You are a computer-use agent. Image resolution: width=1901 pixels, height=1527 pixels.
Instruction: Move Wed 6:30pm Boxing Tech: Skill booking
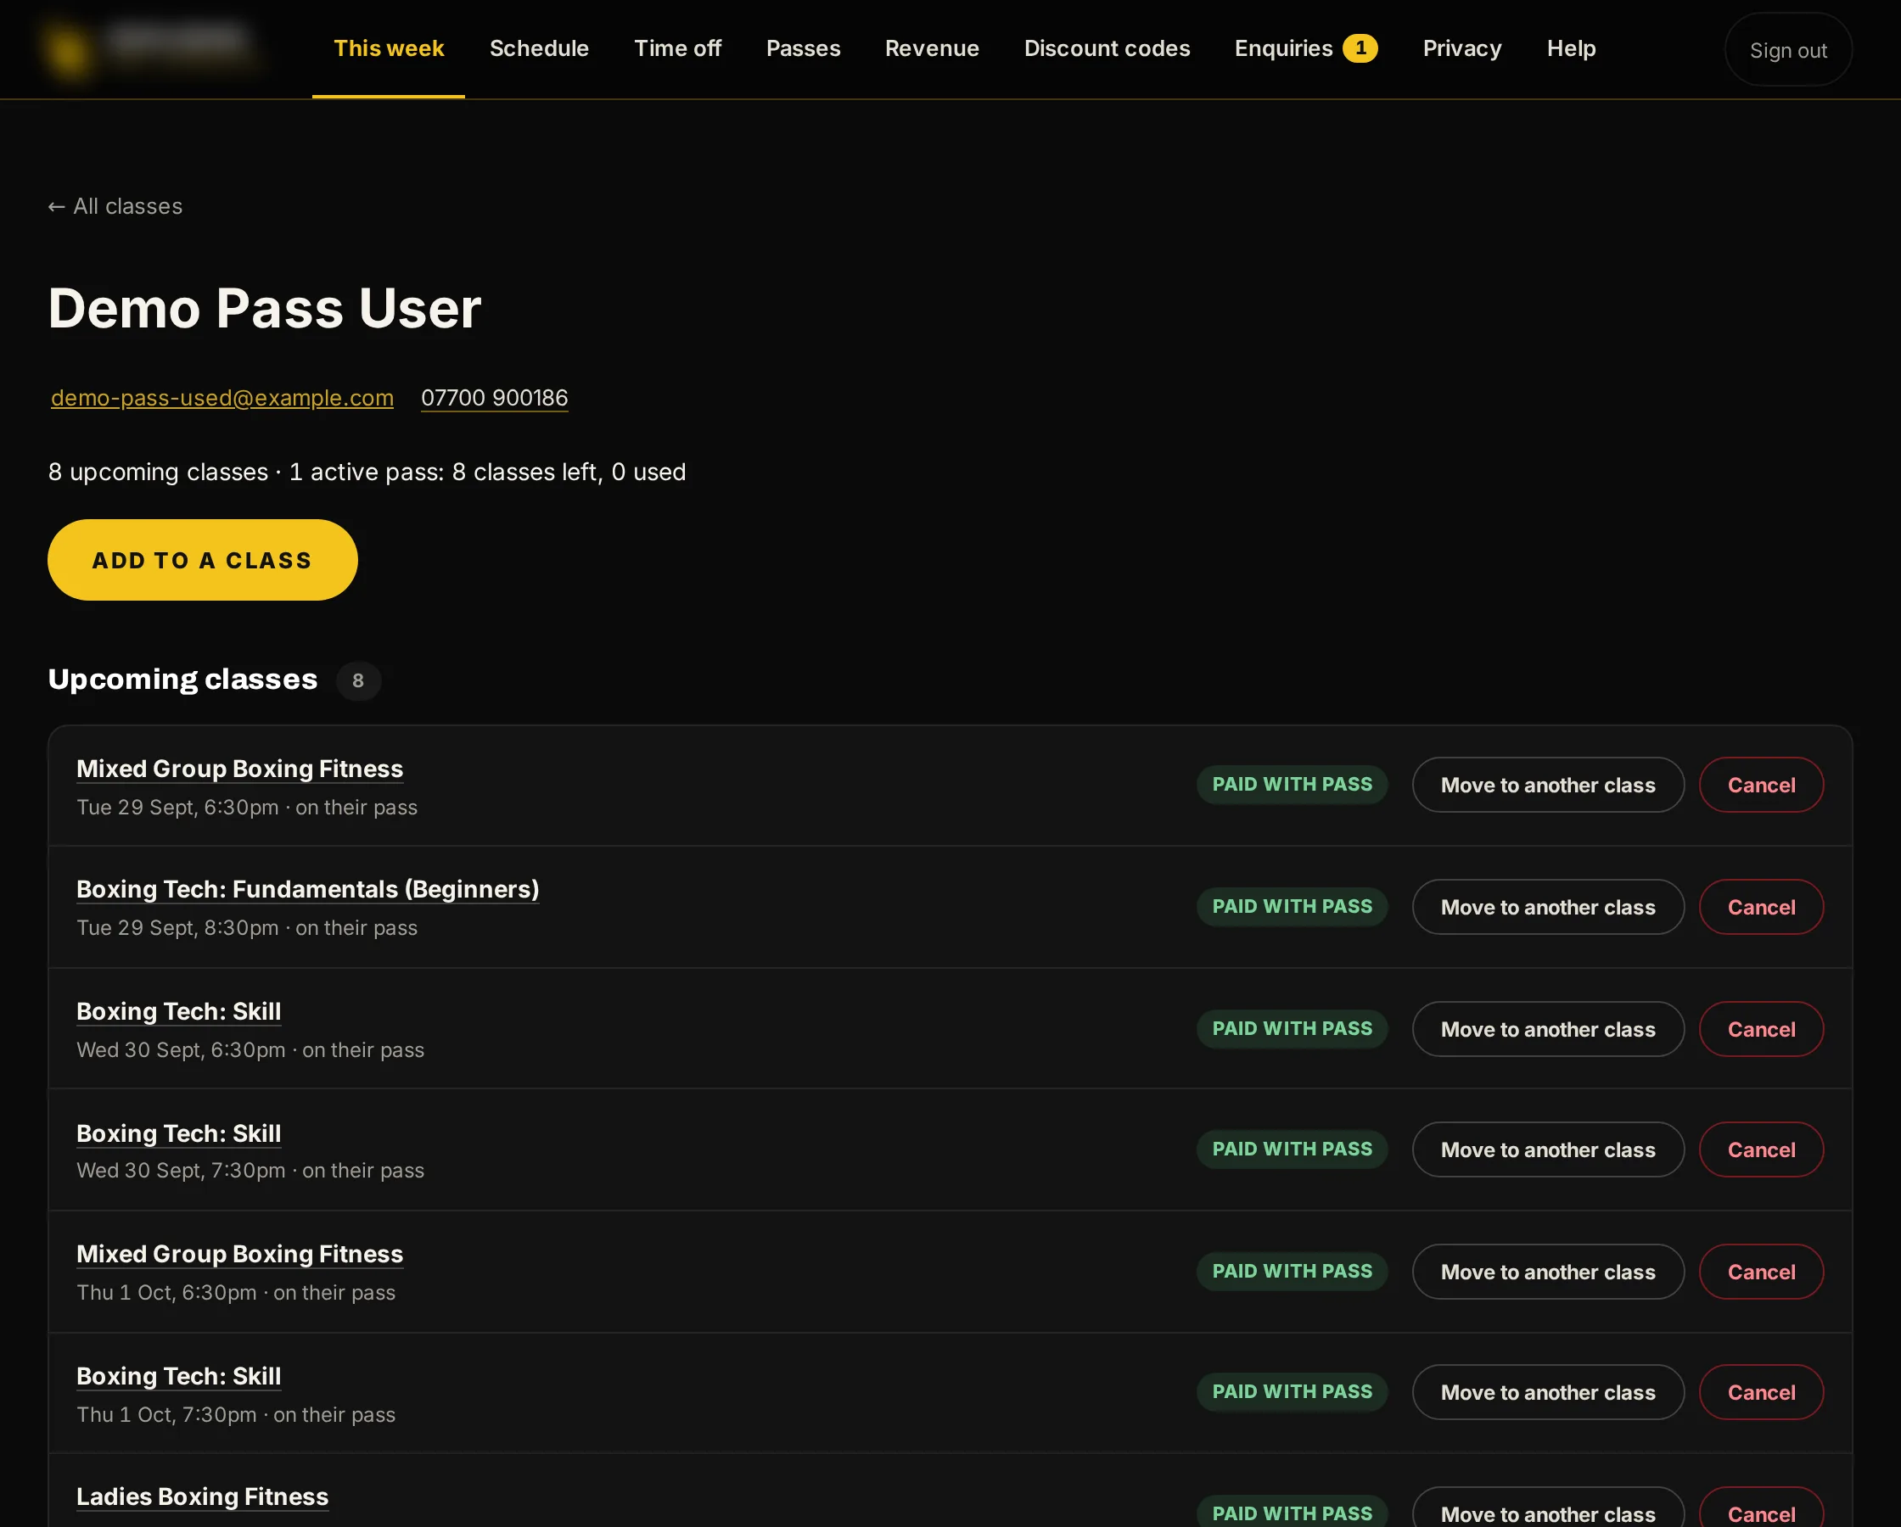1547,1029
